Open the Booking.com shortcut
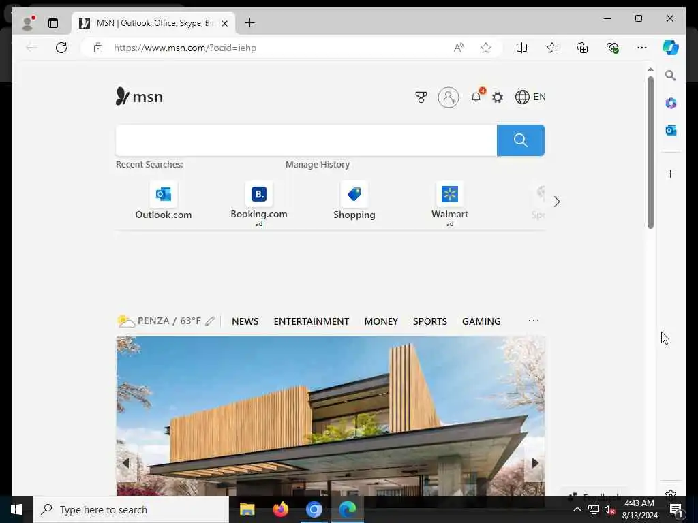 pyautogui.click(x=259, y=204)
